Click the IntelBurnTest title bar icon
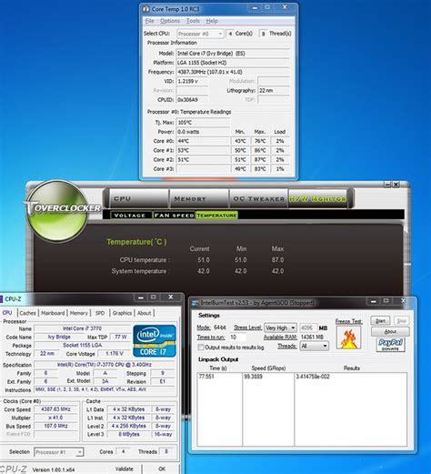Screen dimensions: 431x474 [x=195, y=303]
